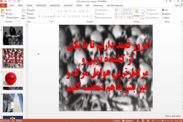Select the right arrow shape in gallery
Screen dimensions: 183x122
[x=124, y=13]
